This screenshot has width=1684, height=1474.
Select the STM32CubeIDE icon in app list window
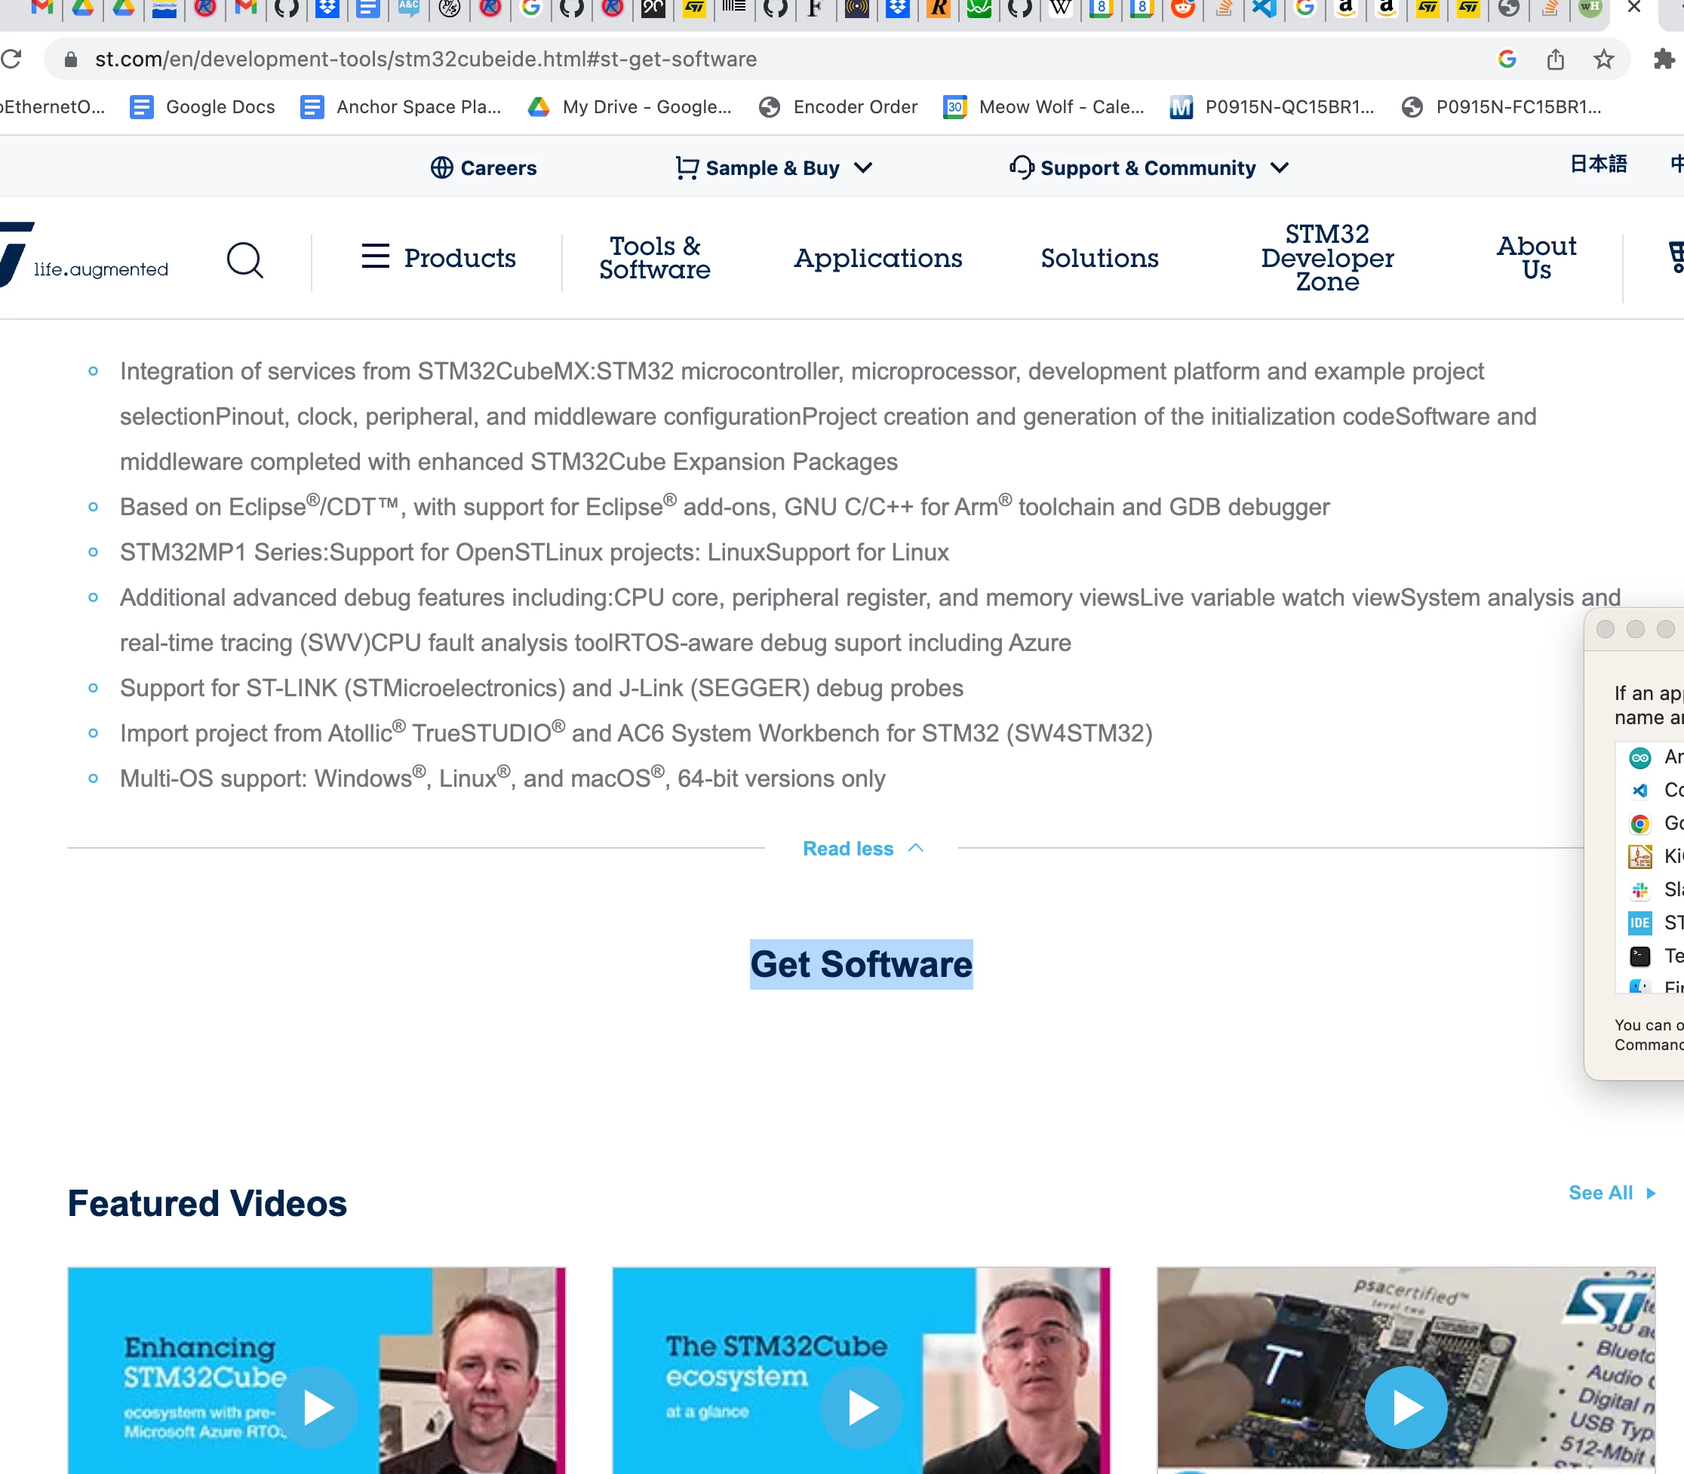click(1639, 923)
